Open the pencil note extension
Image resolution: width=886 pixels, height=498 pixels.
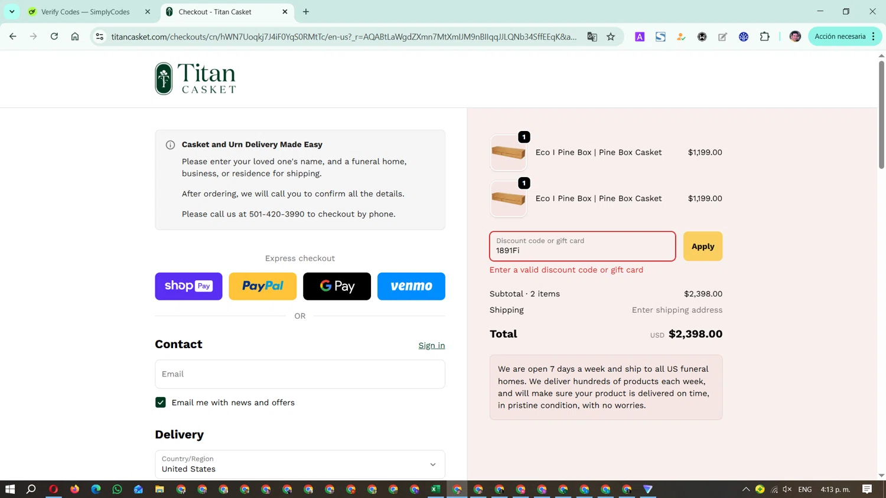[x=722, y=37]
